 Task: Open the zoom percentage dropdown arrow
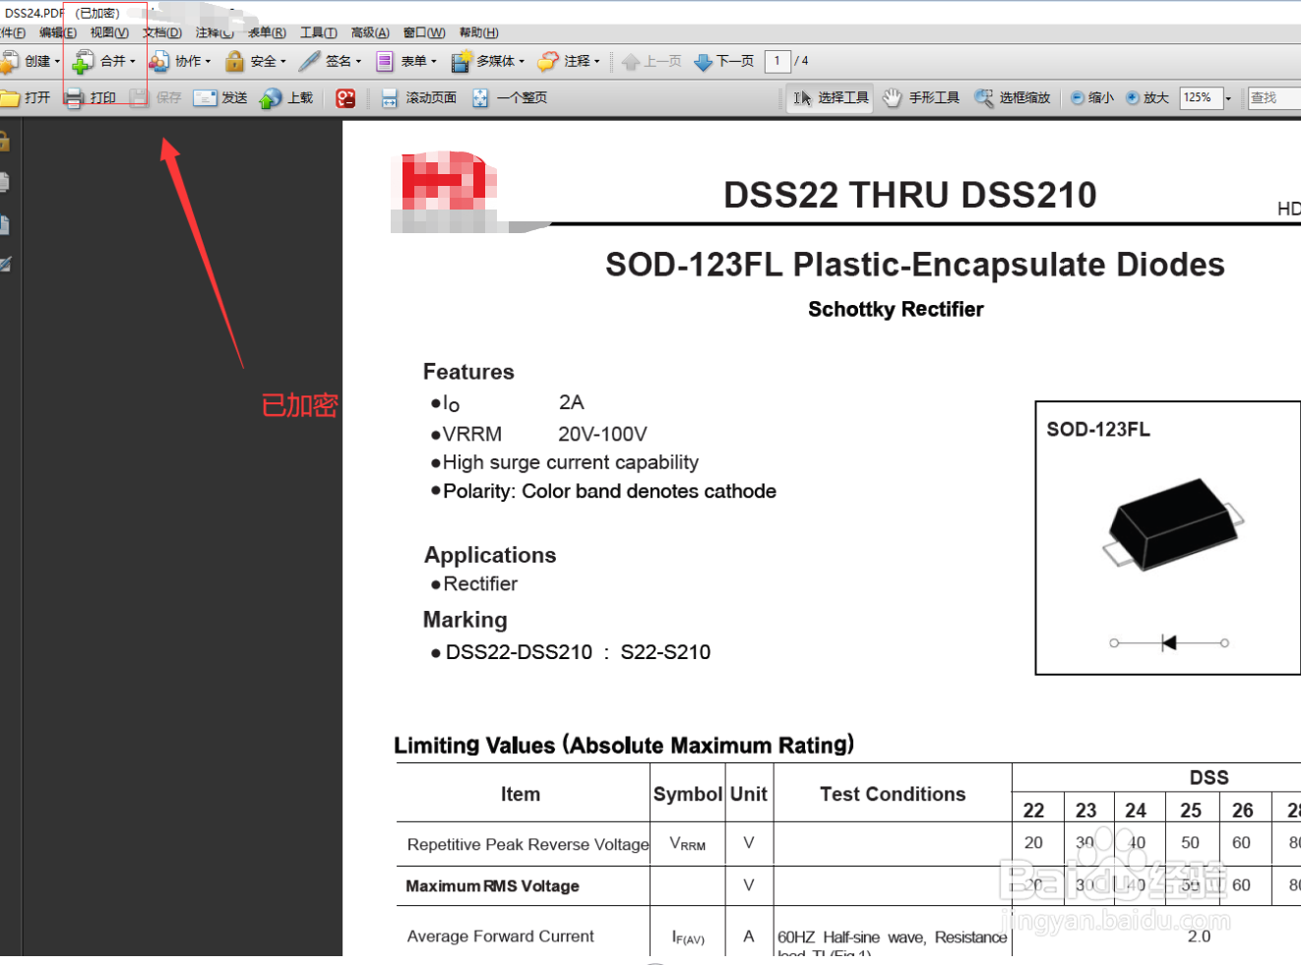[1228, 98]
